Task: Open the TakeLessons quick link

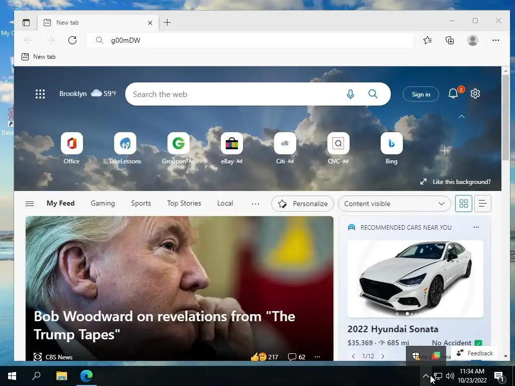Action: tap(125, 148)
